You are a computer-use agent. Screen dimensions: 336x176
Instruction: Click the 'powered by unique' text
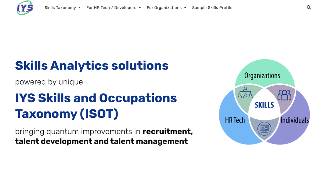coord(49,82)
